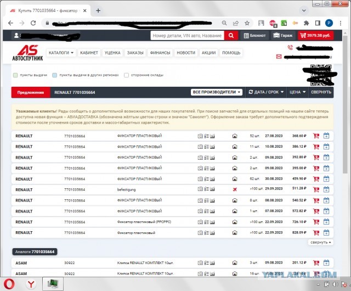351x291 pixels.
Task: Click the part number search field
Action: coord(188,36)
